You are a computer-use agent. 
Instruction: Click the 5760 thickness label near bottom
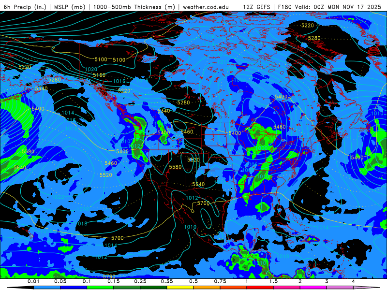tap(109, 276)
